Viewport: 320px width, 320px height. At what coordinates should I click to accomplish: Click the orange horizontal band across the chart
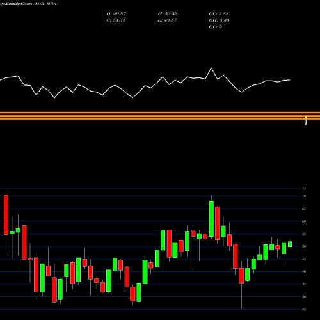[160, 116]
